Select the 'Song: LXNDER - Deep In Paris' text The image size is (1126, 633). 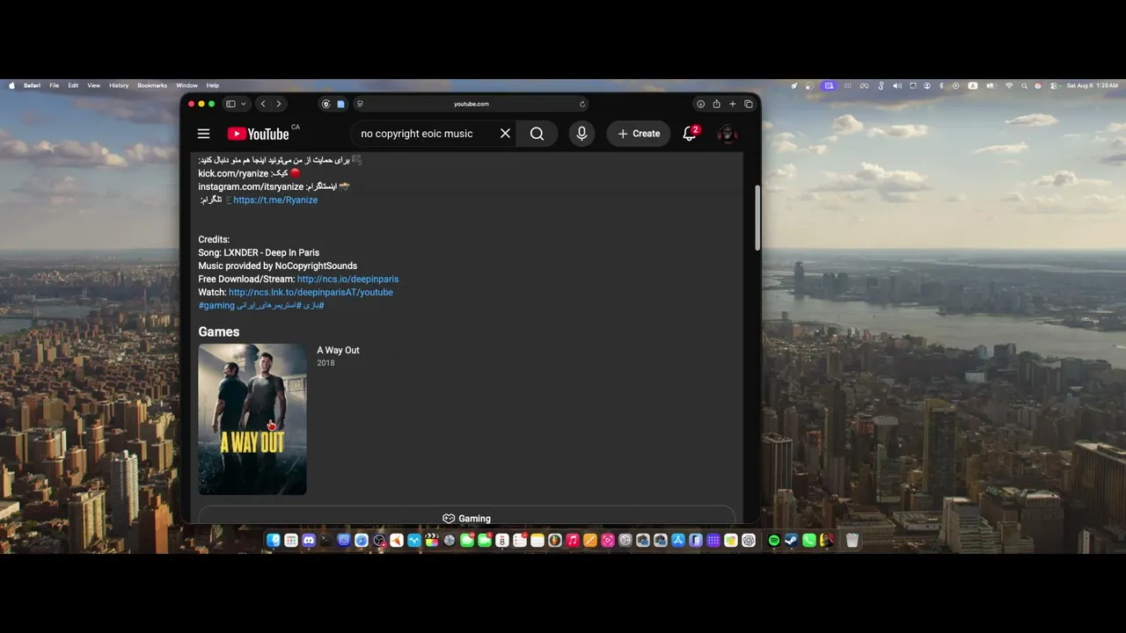tap(259, 252)
